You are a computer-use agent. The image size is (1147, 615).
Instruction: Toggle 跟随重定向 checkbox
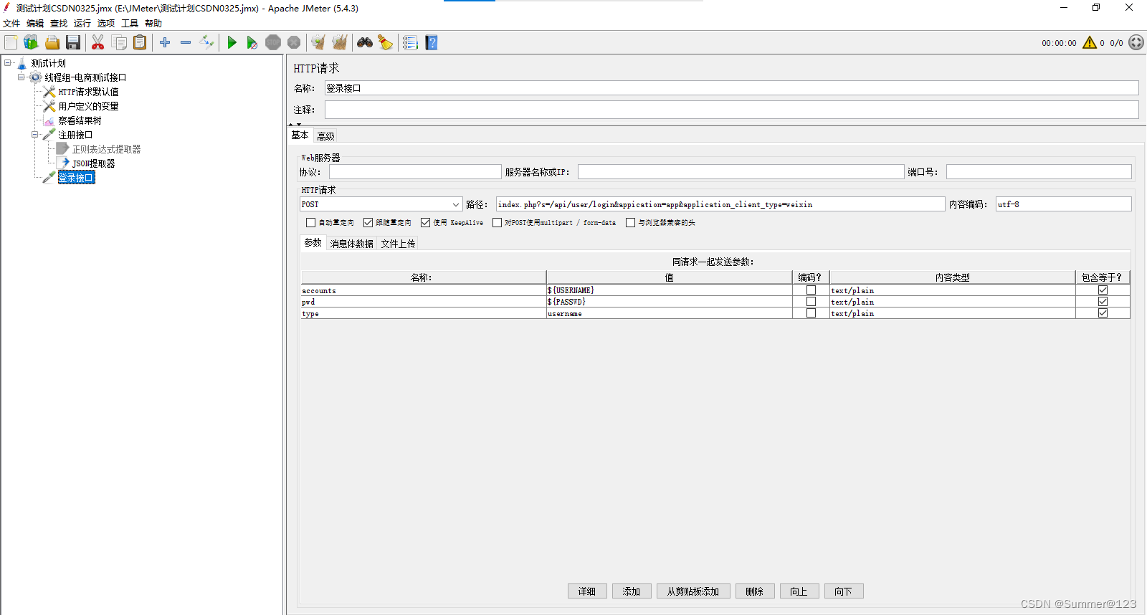(368, 223)
